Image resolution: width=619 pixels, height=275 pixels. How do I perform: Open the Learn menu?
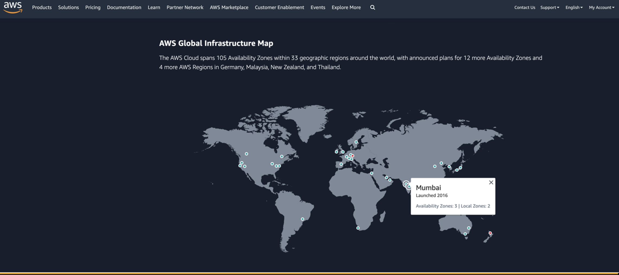pos(154,7)
